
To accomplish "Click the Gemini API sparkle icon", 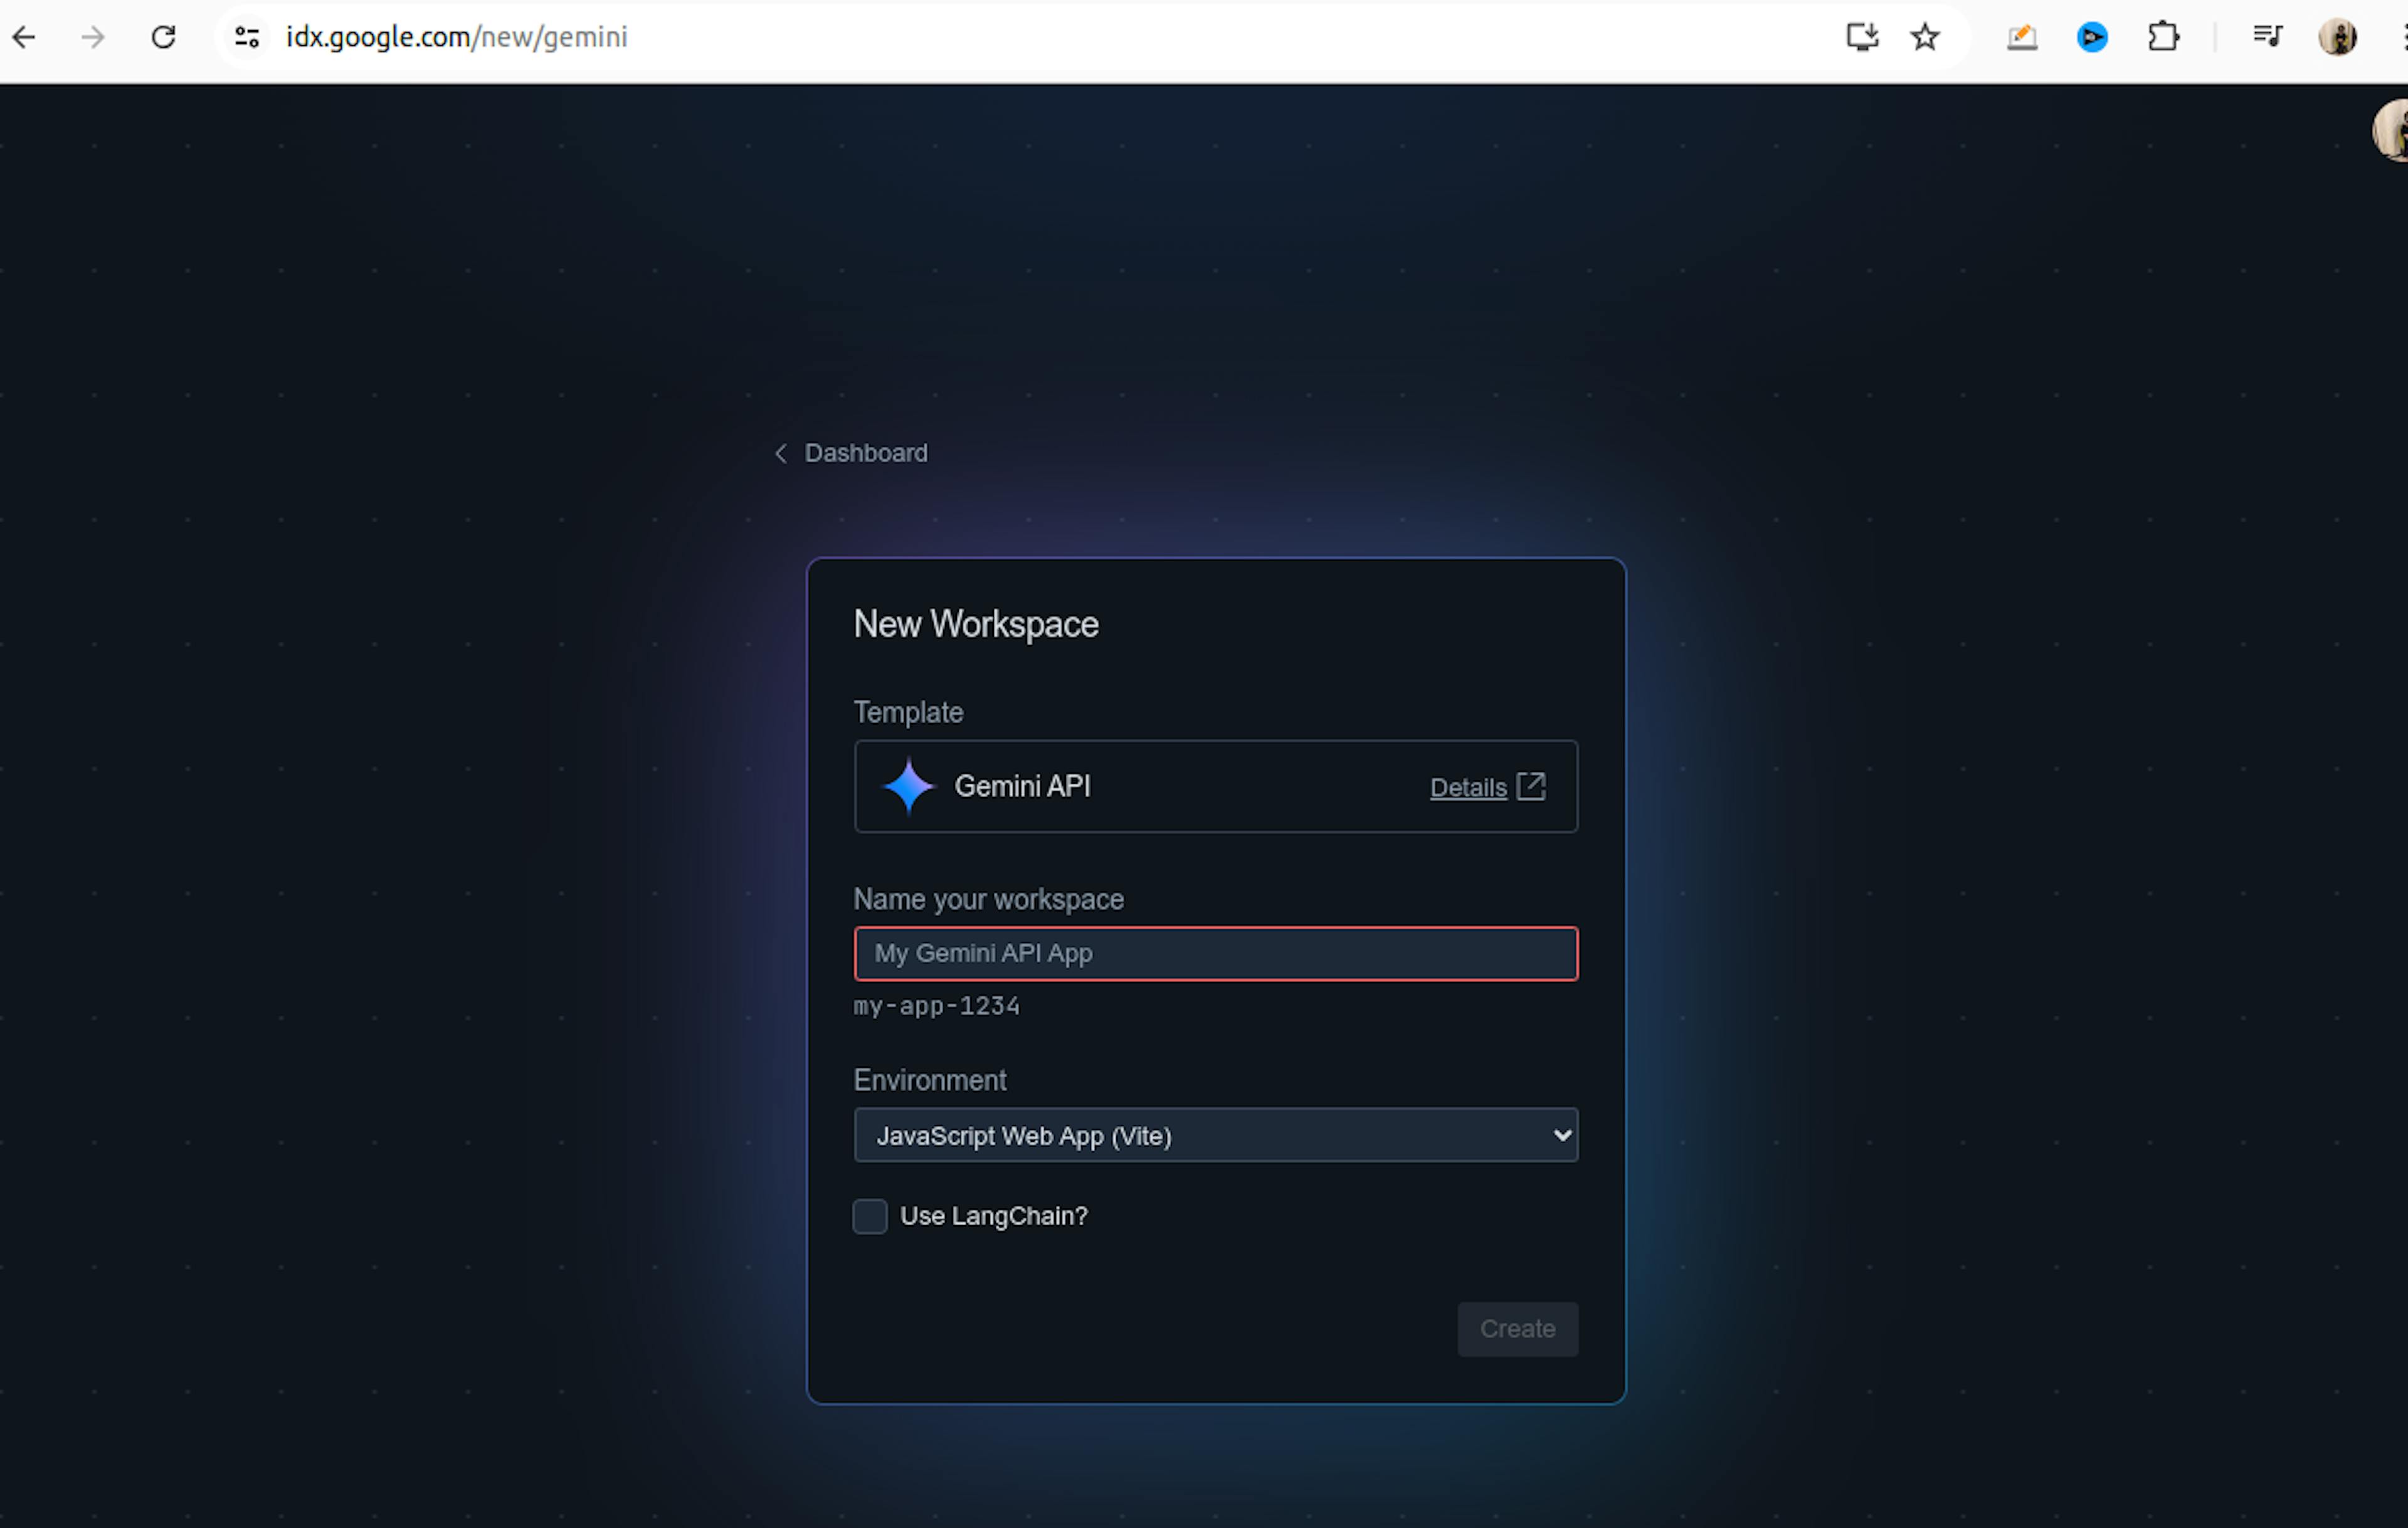I will pos(906,786).
